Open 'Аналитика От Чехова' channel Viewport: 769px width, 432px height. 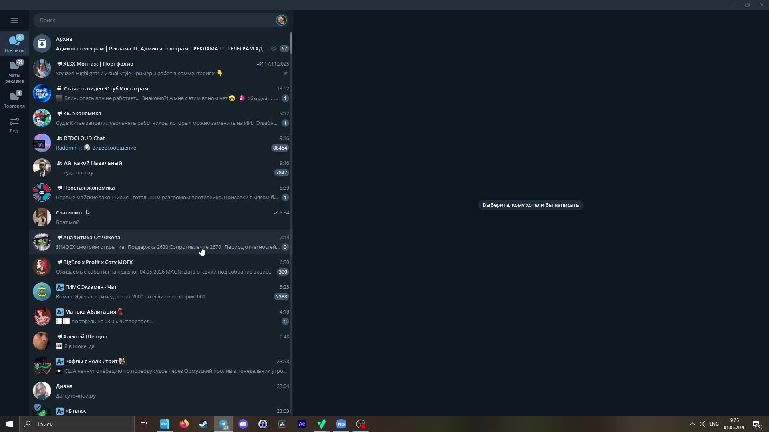point(161,242)
